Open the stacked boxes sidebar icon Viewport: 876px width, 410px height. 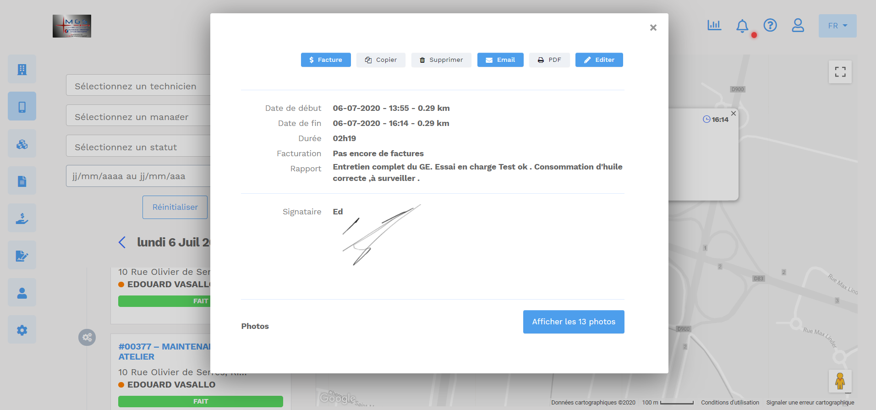[22, 144]
